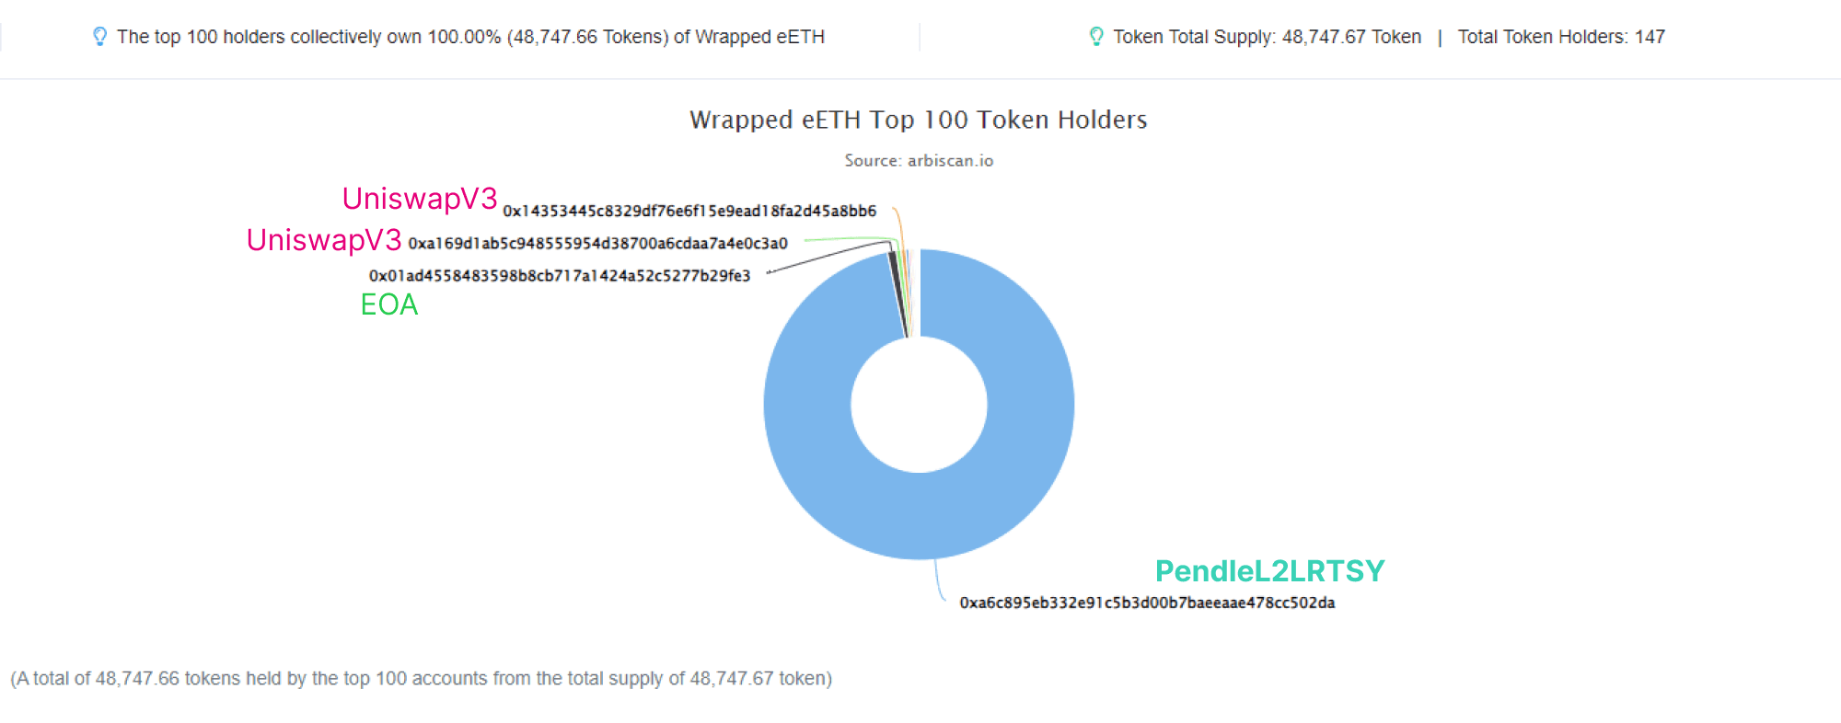Click the lightbulb icon beside top 100 holders text
Viewport: 1841px width, 723px height.
pyautogui.click(x=99, y=37)
